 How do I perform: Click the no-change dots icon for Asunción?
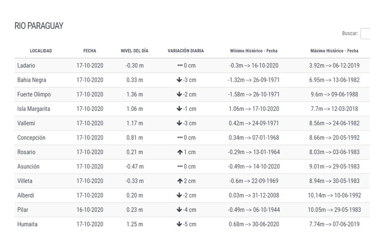180,166
